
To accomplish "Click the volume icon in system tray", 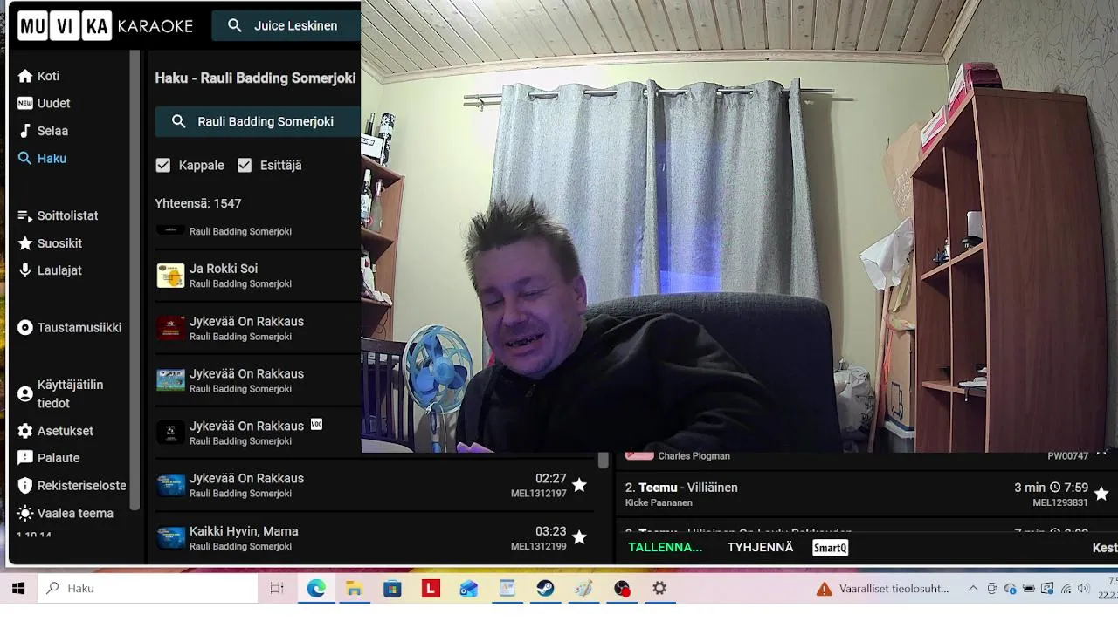I will [1083, 589].
